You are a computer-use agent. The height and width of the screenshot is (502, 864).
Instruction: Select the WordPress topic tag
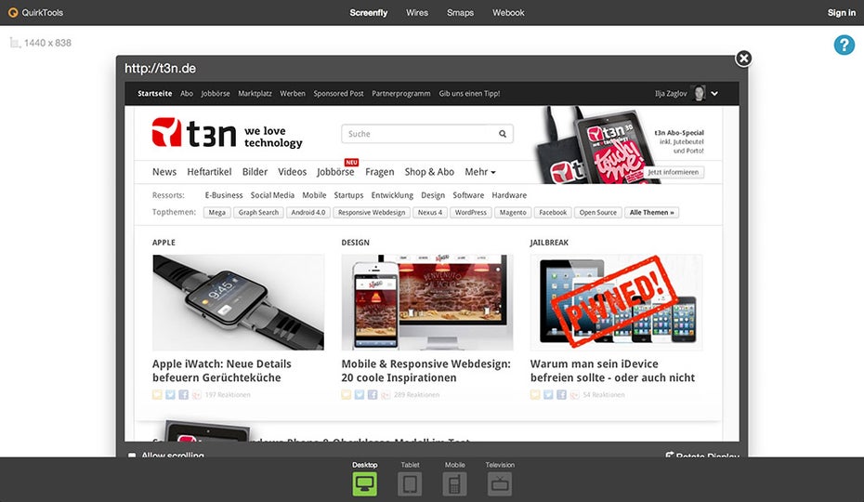pyautogui.click(x=471, y=212)
